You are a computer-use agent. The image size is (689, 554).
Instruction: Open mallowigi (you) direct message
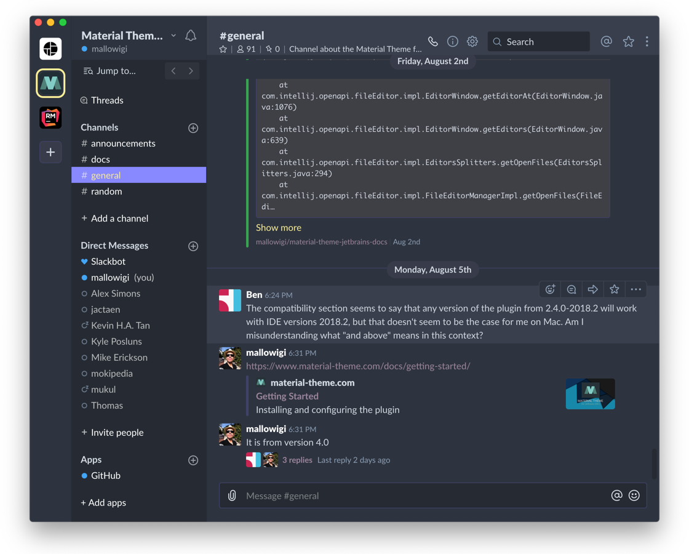(x=139, y=278)
